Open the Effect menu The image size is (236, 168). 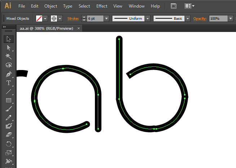point(102,6)
